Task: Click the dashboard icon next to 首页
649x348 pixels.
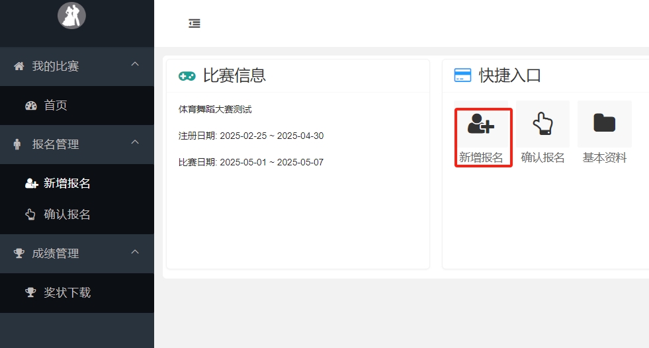Action: tap(31, 106)
